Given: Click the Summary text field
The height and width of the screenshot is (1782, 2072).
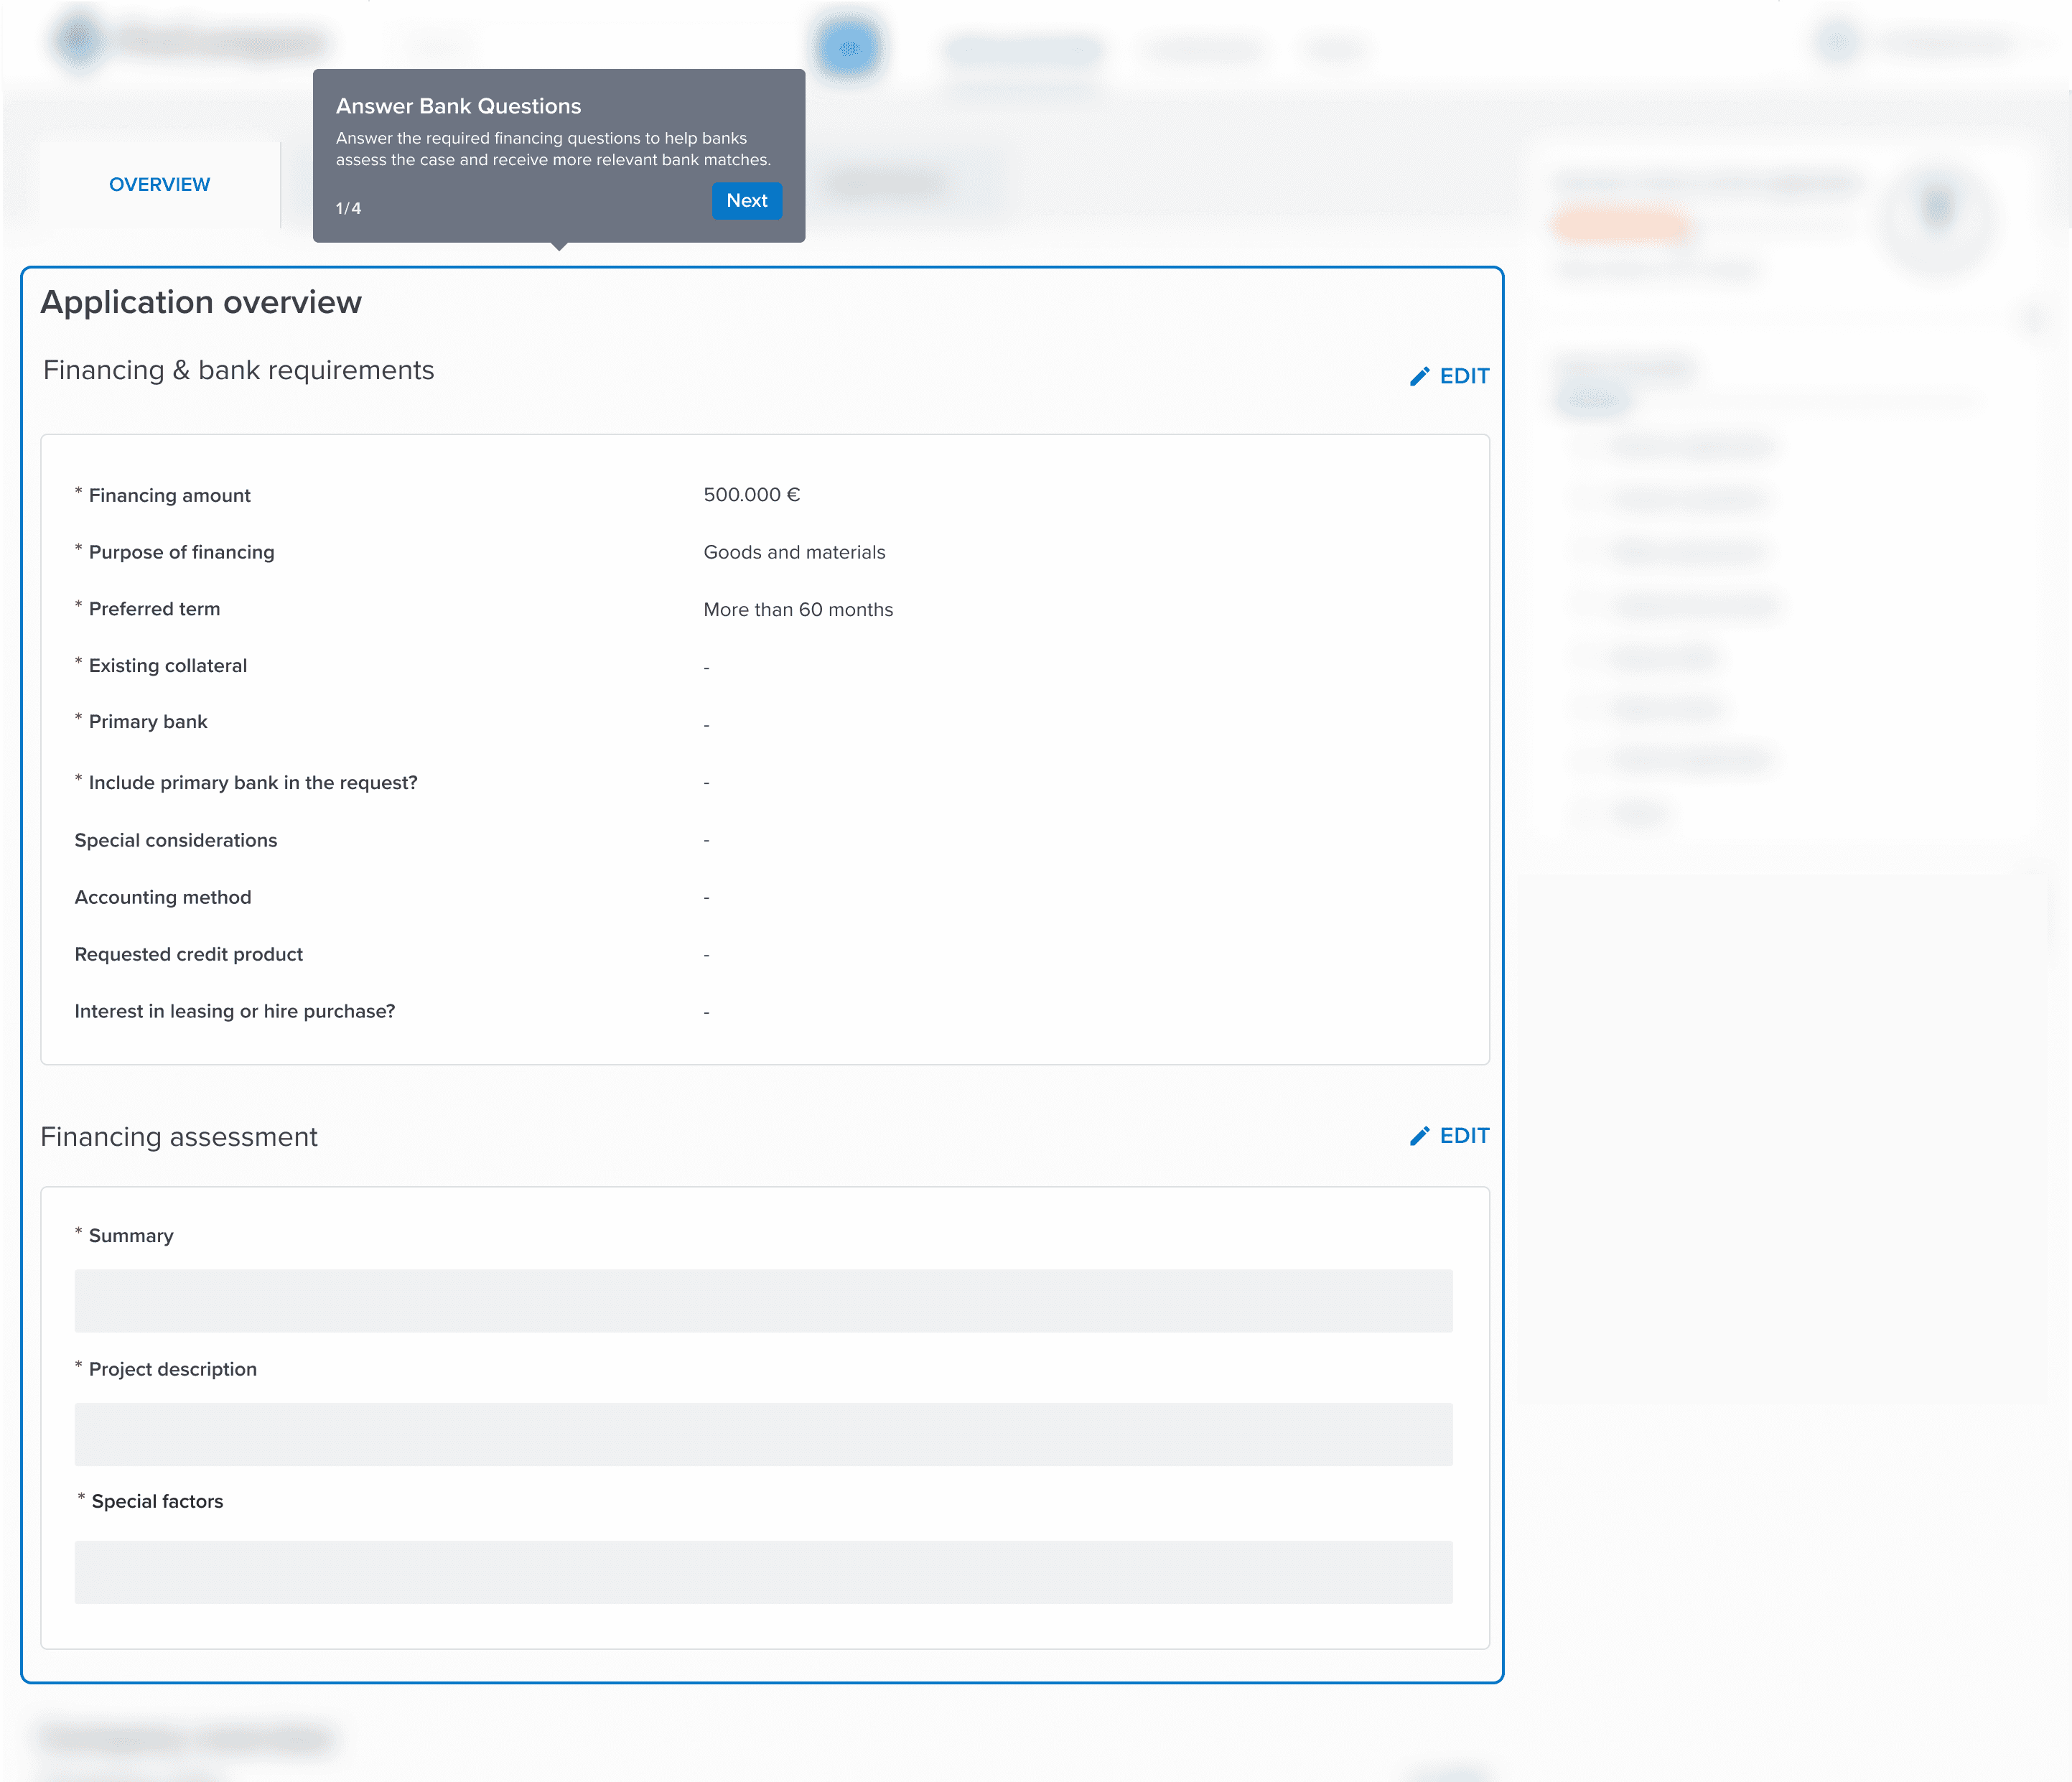Looking at the screenshot, I should [x=763, y=1300].
